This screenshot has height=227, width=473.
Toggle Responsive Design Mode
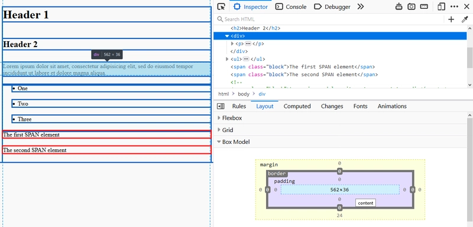click(441, 6)
